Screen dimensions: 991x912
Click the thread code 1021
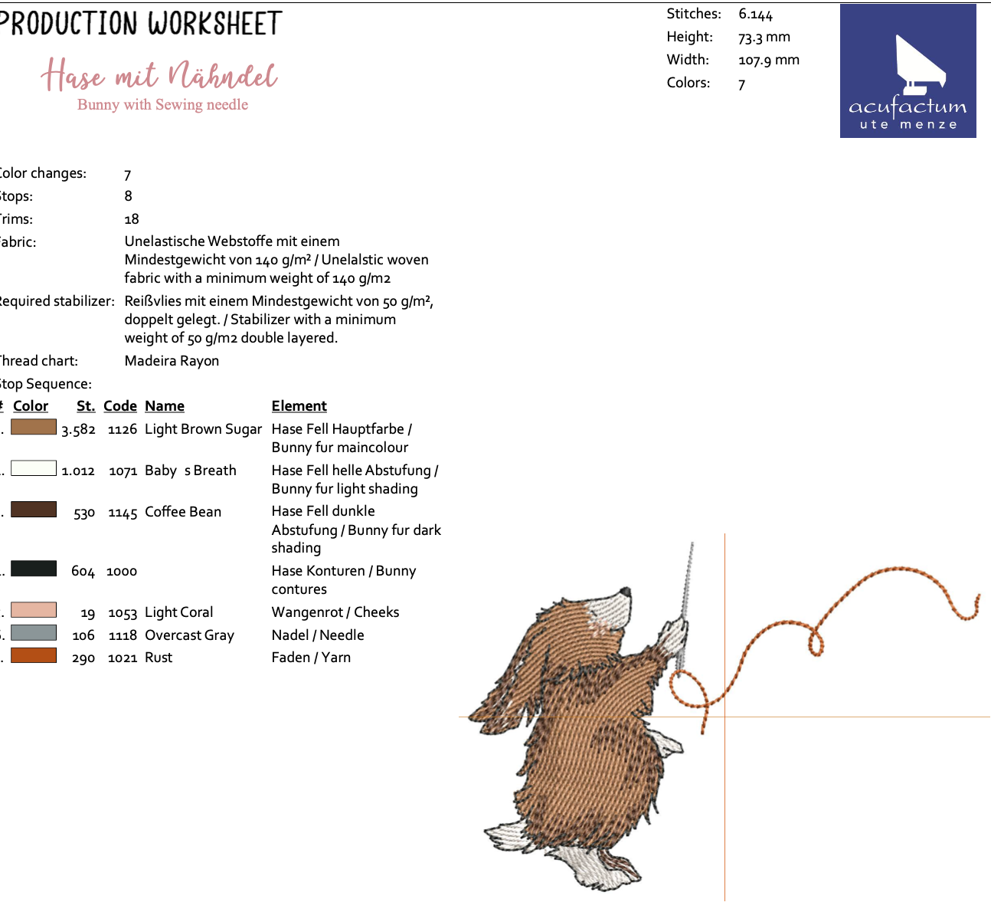(x=123, y=658)
